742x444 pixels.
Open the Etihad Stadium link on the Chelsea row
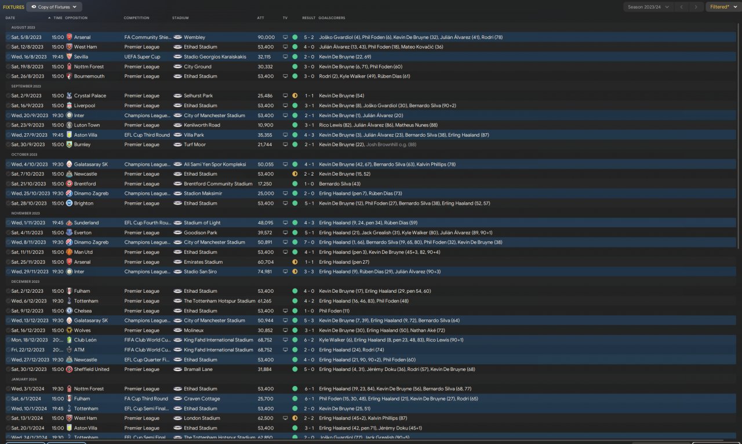(201, 311)
